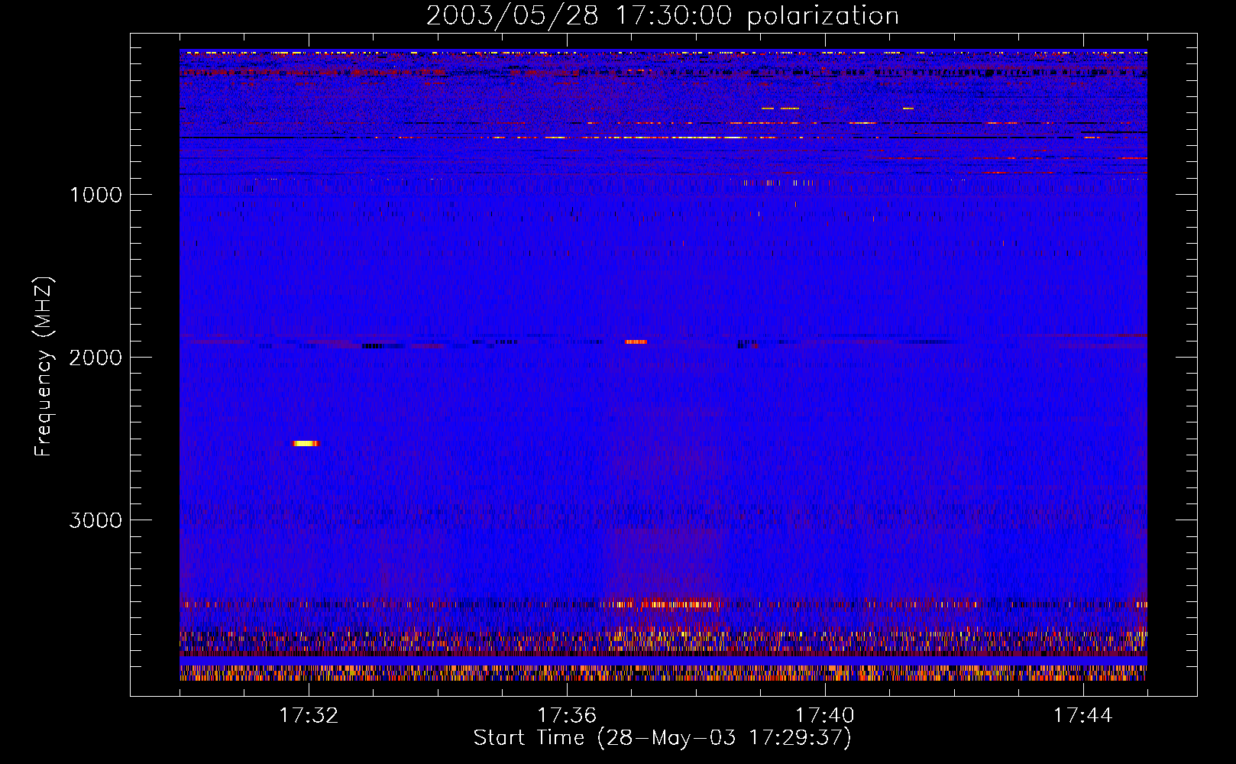1236x764 pixels.
Task: Click the 2000 frequency tick label
Action: [x=95, y=358]
